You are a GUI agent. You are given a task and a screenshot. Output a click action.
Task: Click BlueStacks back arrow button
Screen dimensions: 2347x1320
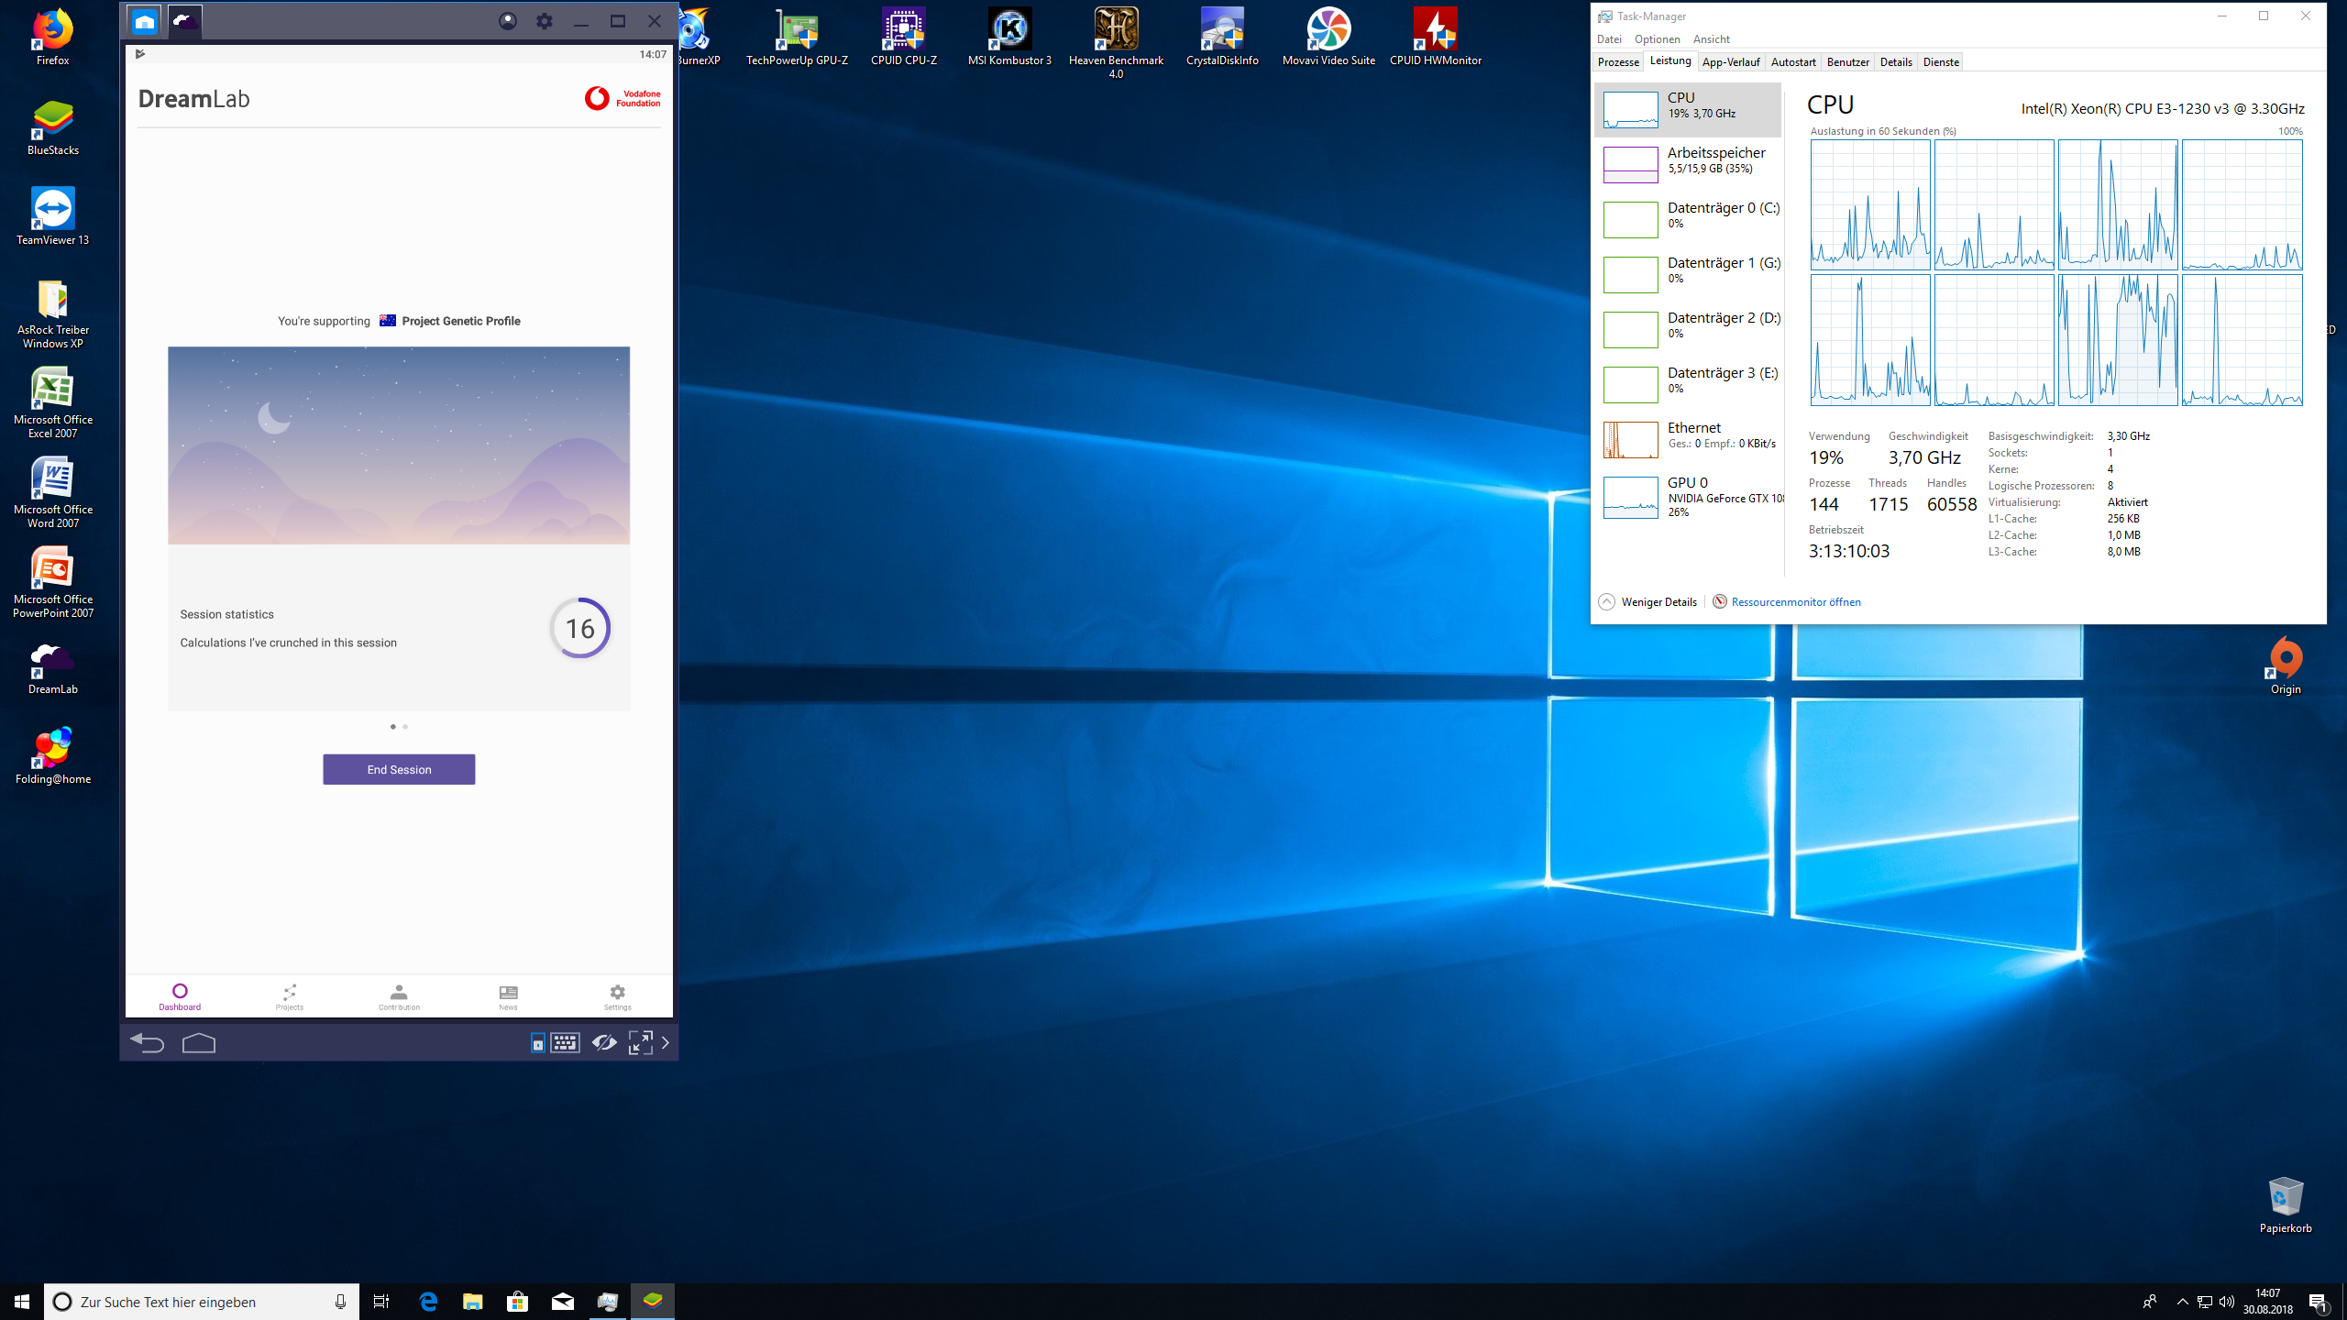pos(147,1042)
